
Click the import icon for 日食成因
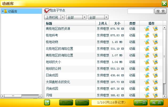[x=147, y=75]
